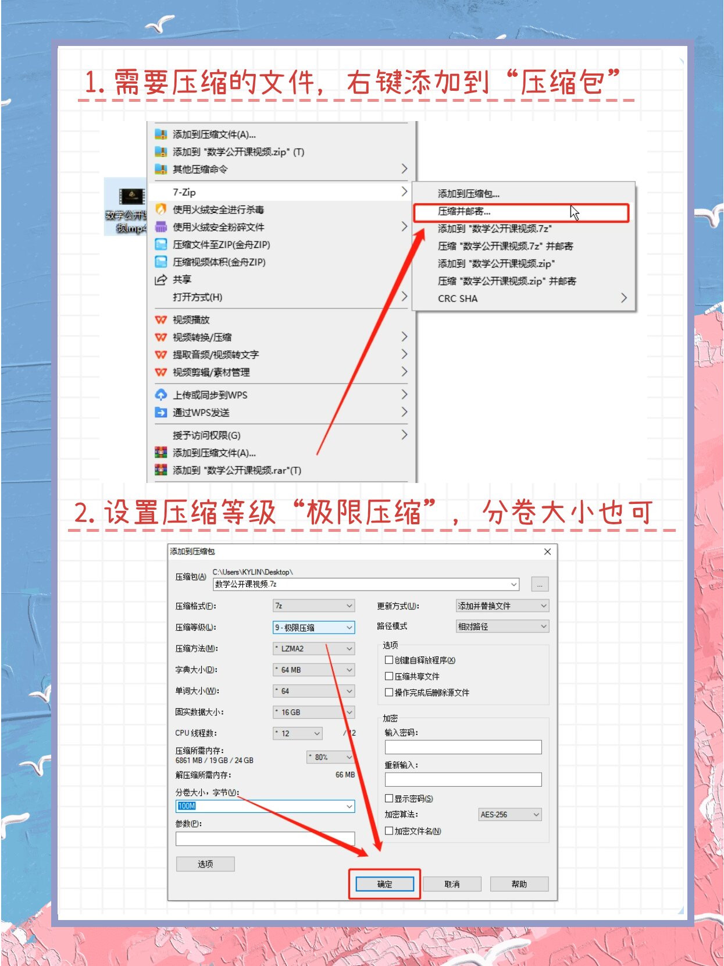Image resolution: width=724 pixels, height=966 pixels.
Task: Click the cloud icon for 上传或同步到WPS
Action: (x=161, y=395)
